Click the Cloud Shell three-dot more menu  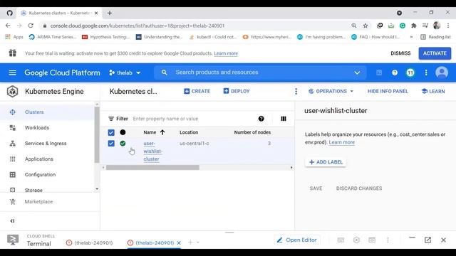(388, 240)
